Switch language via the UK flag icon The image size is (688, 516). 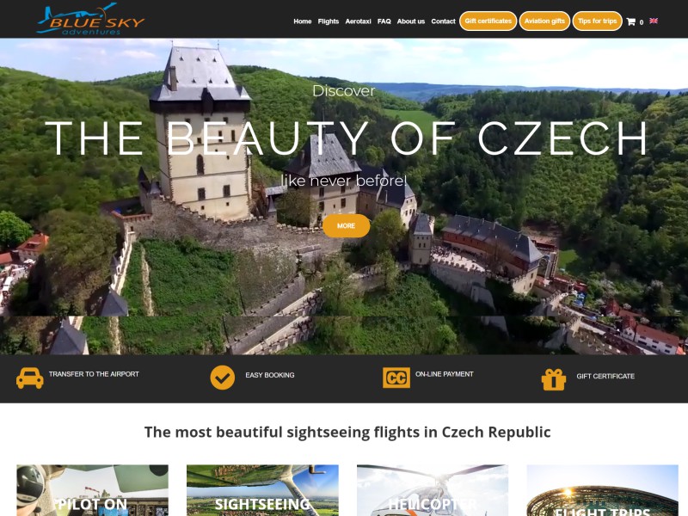654,21
